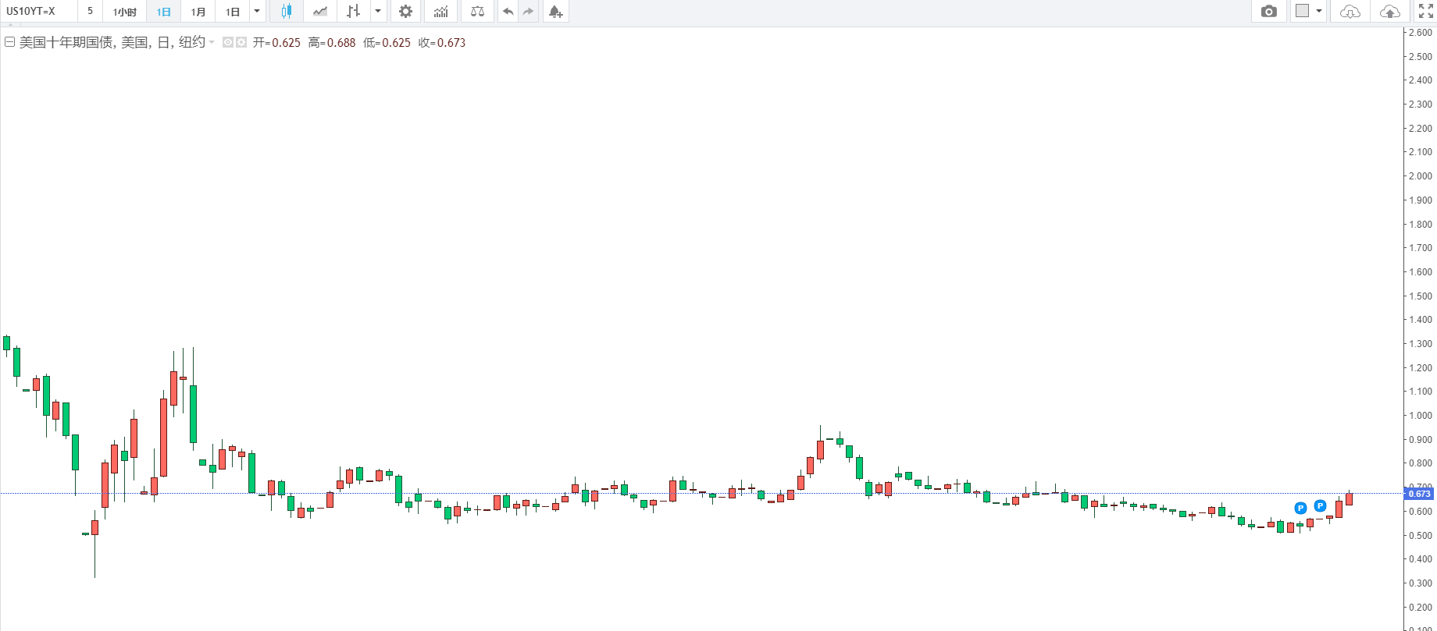Open the layout selector dropdown arrow
The image size is (1437, 631).
[1319, 12]
